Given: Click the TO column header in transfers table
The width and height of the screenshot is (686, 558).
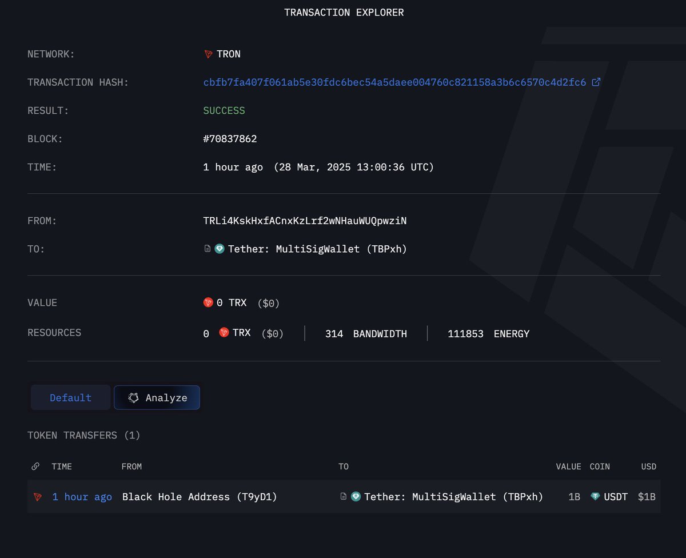Looking at the screenshot, I should 343,467.
